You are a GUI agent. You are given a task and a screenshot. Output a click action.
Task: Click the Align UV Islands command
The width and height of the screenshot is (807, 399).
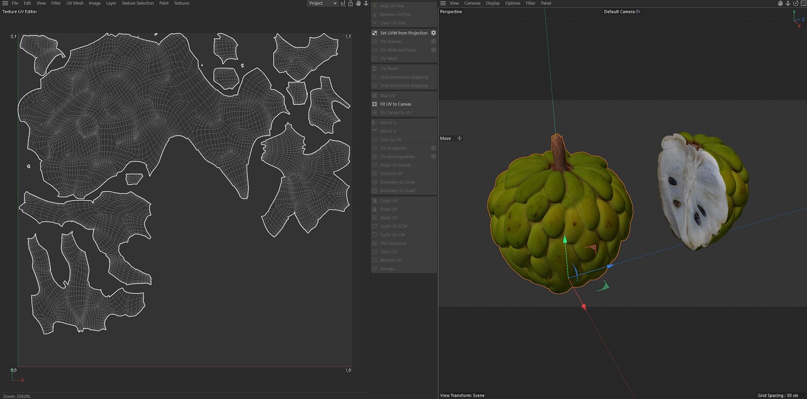coord(403,165)
